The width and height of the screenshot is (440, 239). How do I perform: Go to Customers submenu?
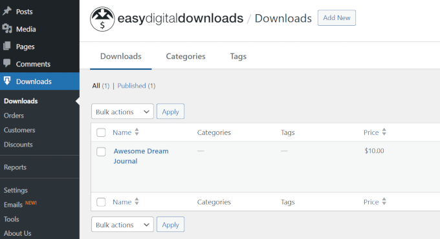pyautogui.click(x=19, y=130)
